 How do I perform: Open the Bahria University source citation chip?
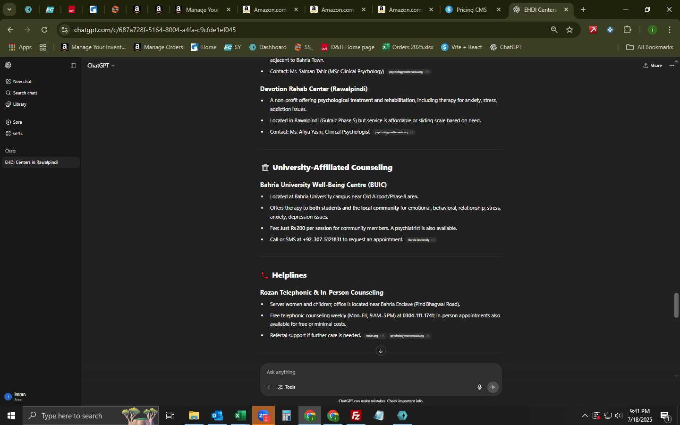[x=421, y=240]
